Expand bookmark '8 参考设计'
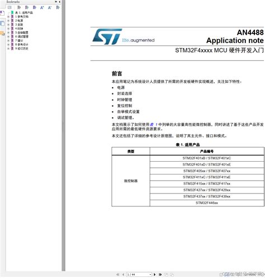Screen dimensions: 265x278 coord(8,45)
